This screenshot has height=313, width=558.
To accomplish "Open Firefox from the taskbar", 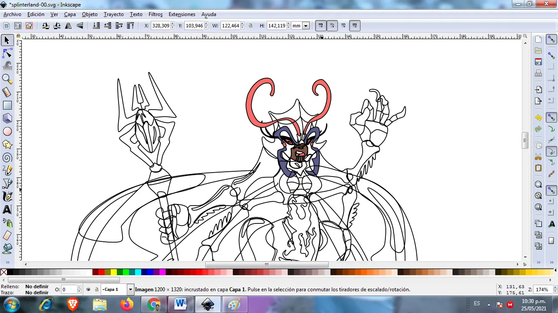I will (127, 304).
